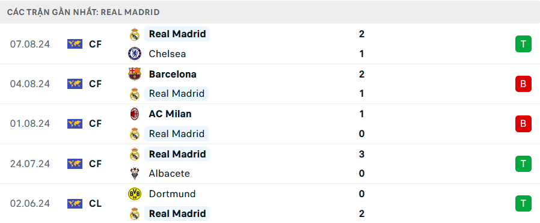Click the world flag icon for 07.08.24 match
This screenshot has width=540, height=223.
point(75,44)
